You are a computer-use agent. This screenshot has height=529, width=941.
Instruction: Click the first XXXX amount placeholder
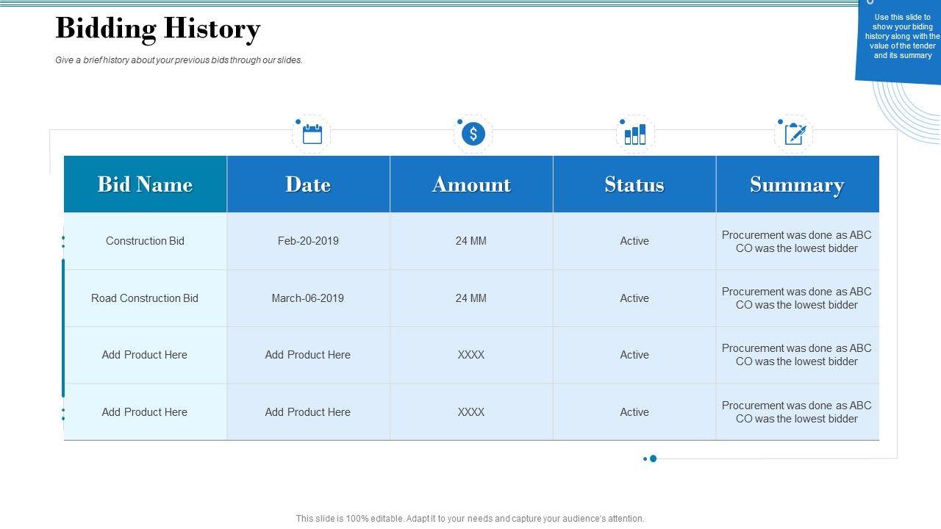pyautogui.click(x=471, y=355)
